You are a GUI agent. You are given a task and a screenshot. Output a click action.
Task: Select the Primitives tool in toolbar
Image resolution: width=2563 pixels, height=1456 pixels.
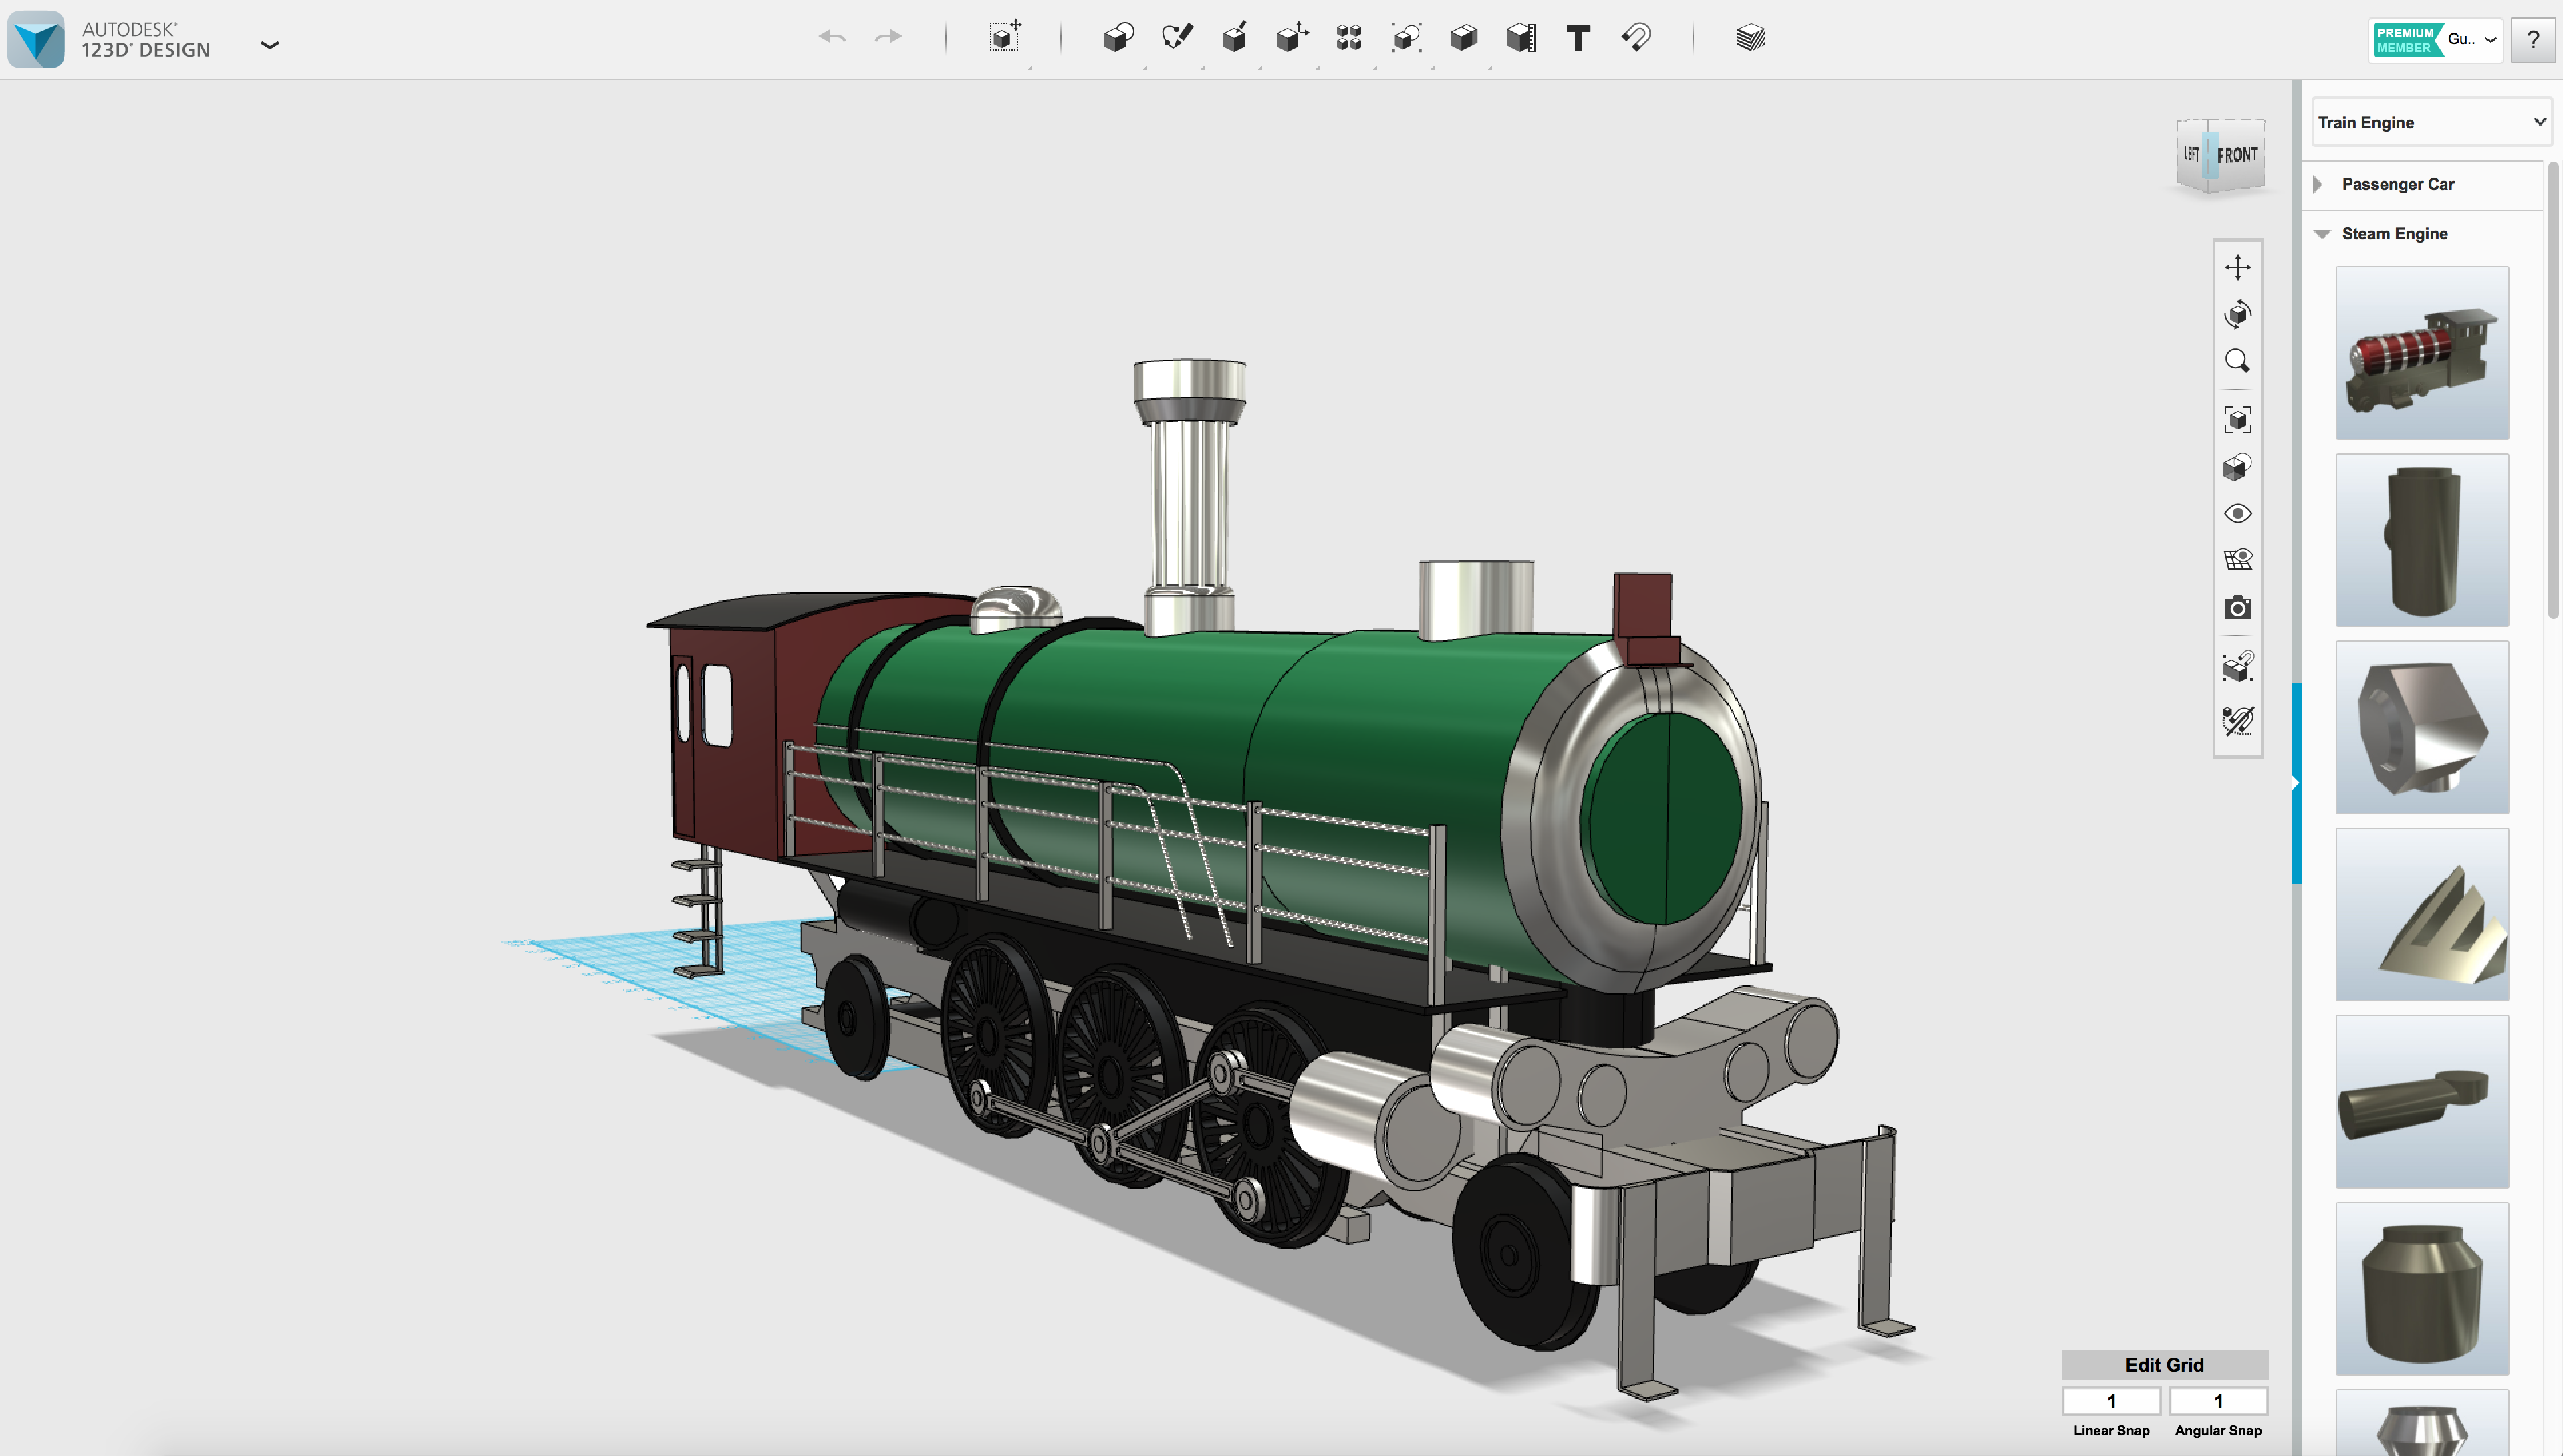[1118, 38]
